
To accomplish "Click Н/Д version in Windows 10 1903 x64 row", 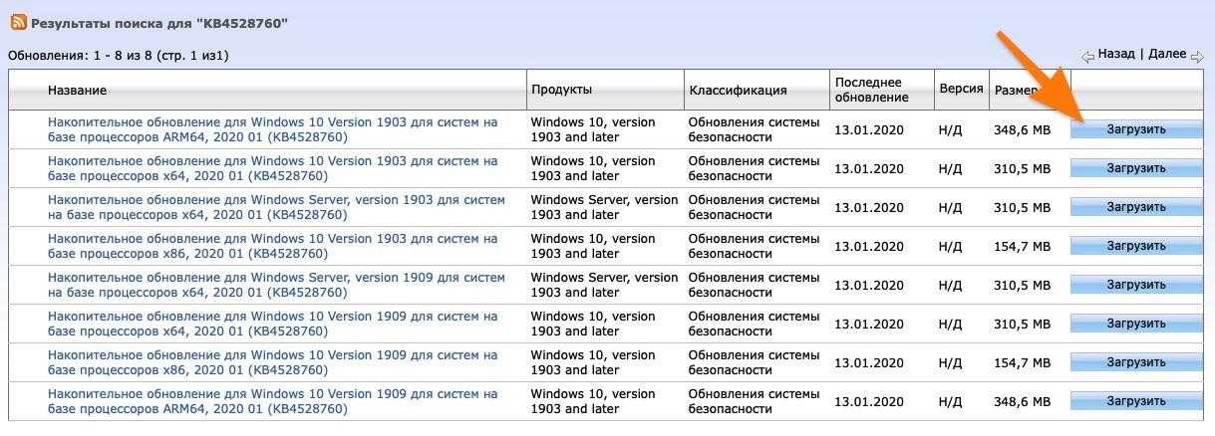I will click(950, 168).
